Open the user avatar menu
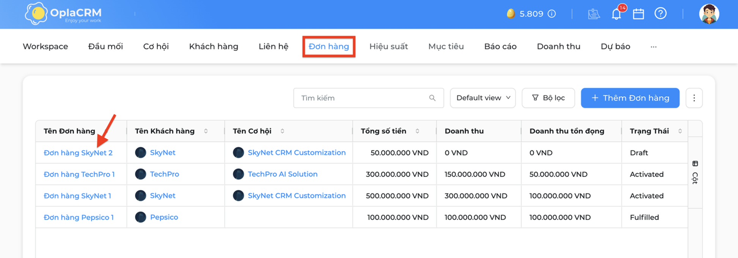Screen dimensions: 738x258 (709, 14)
